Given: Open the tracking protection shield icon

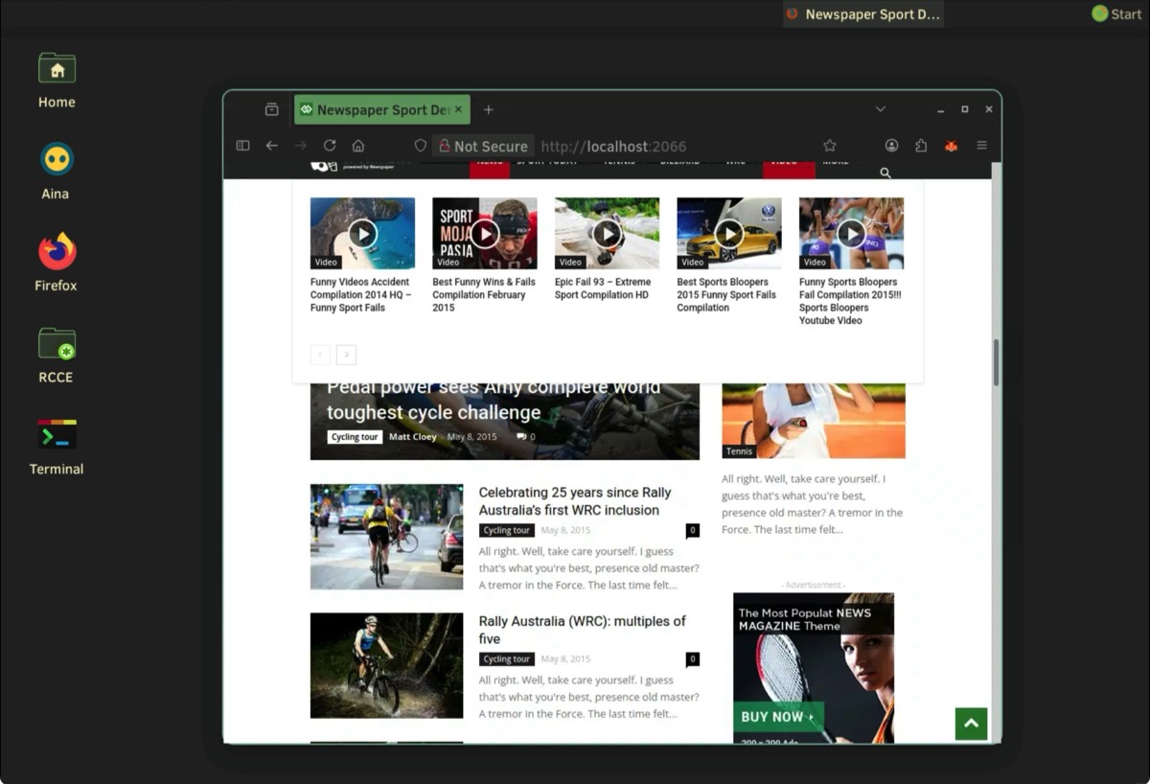Looking at the screenshot, I should pyautogui.click(x=420, y=146).
